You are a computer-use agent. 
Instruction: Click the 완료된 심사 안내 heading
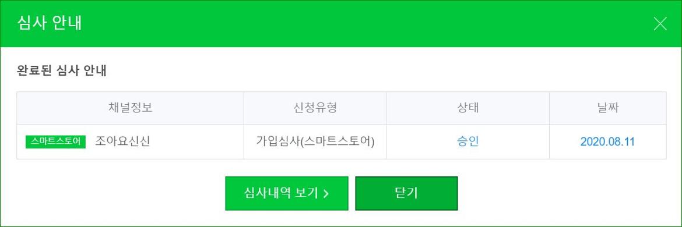point(61,71)
